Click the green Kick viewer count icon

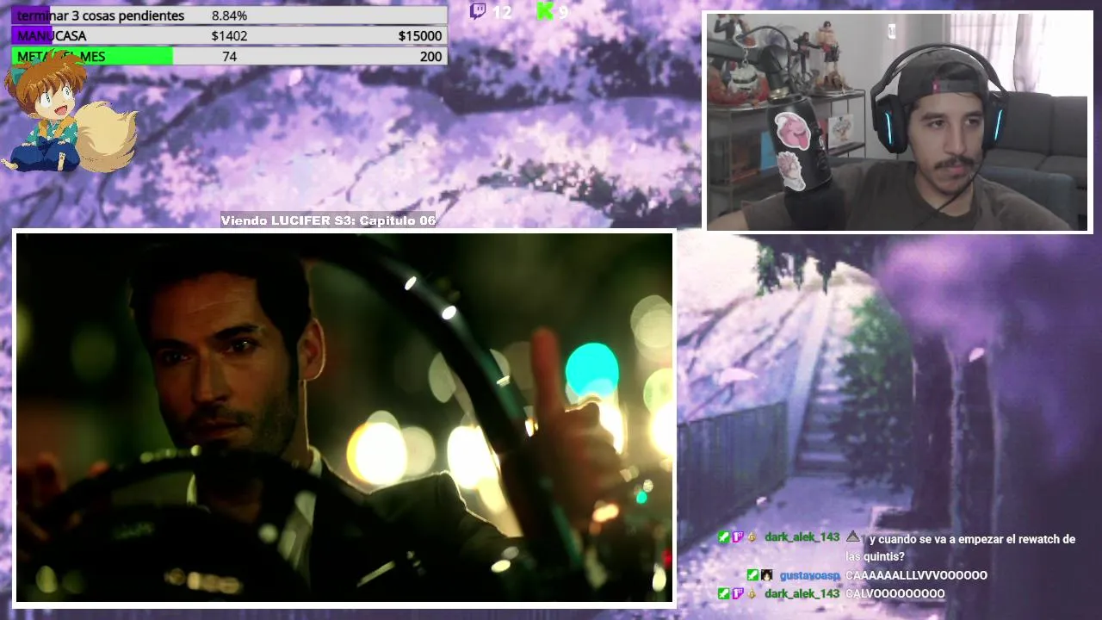(544, 11)
